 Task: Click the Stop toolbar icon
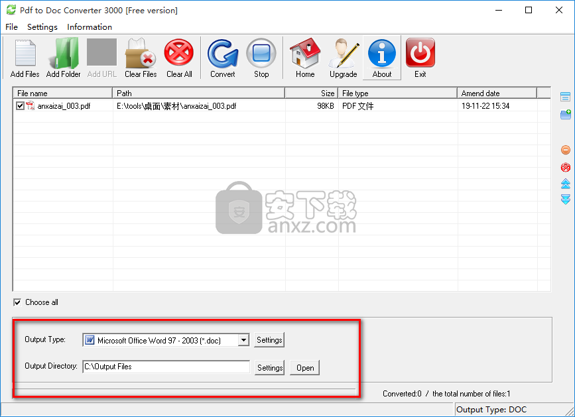261,58
